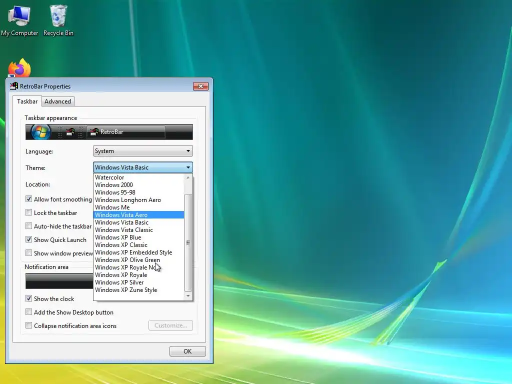The height and width of the screenshot is (384, 512).
Task: Toggle Allow font smoothing checkbox
Action: [28, 199]
